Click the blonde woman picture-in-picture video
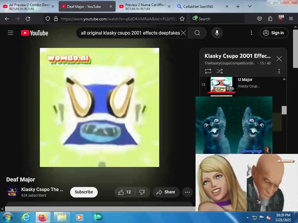Viewport: 298px width, 223px height. [x=247, y=183]
